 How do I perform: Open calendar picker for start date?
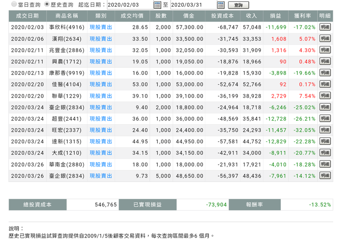(x=157, y=5)
